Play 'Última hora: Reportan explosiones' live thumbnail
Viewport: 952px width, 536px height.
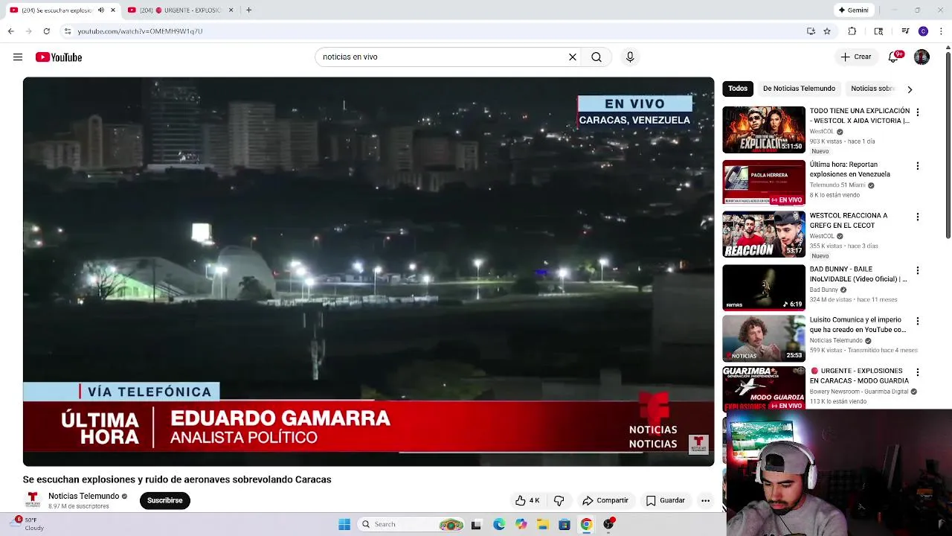pyautogui.click(x=764, y=182)
